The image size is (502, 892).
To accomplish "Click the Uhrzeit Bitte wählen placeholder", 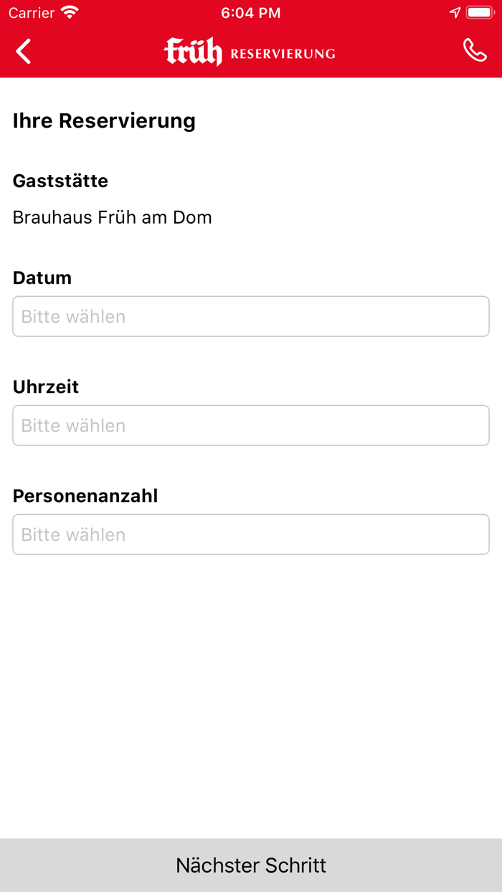I will (72, 425).
